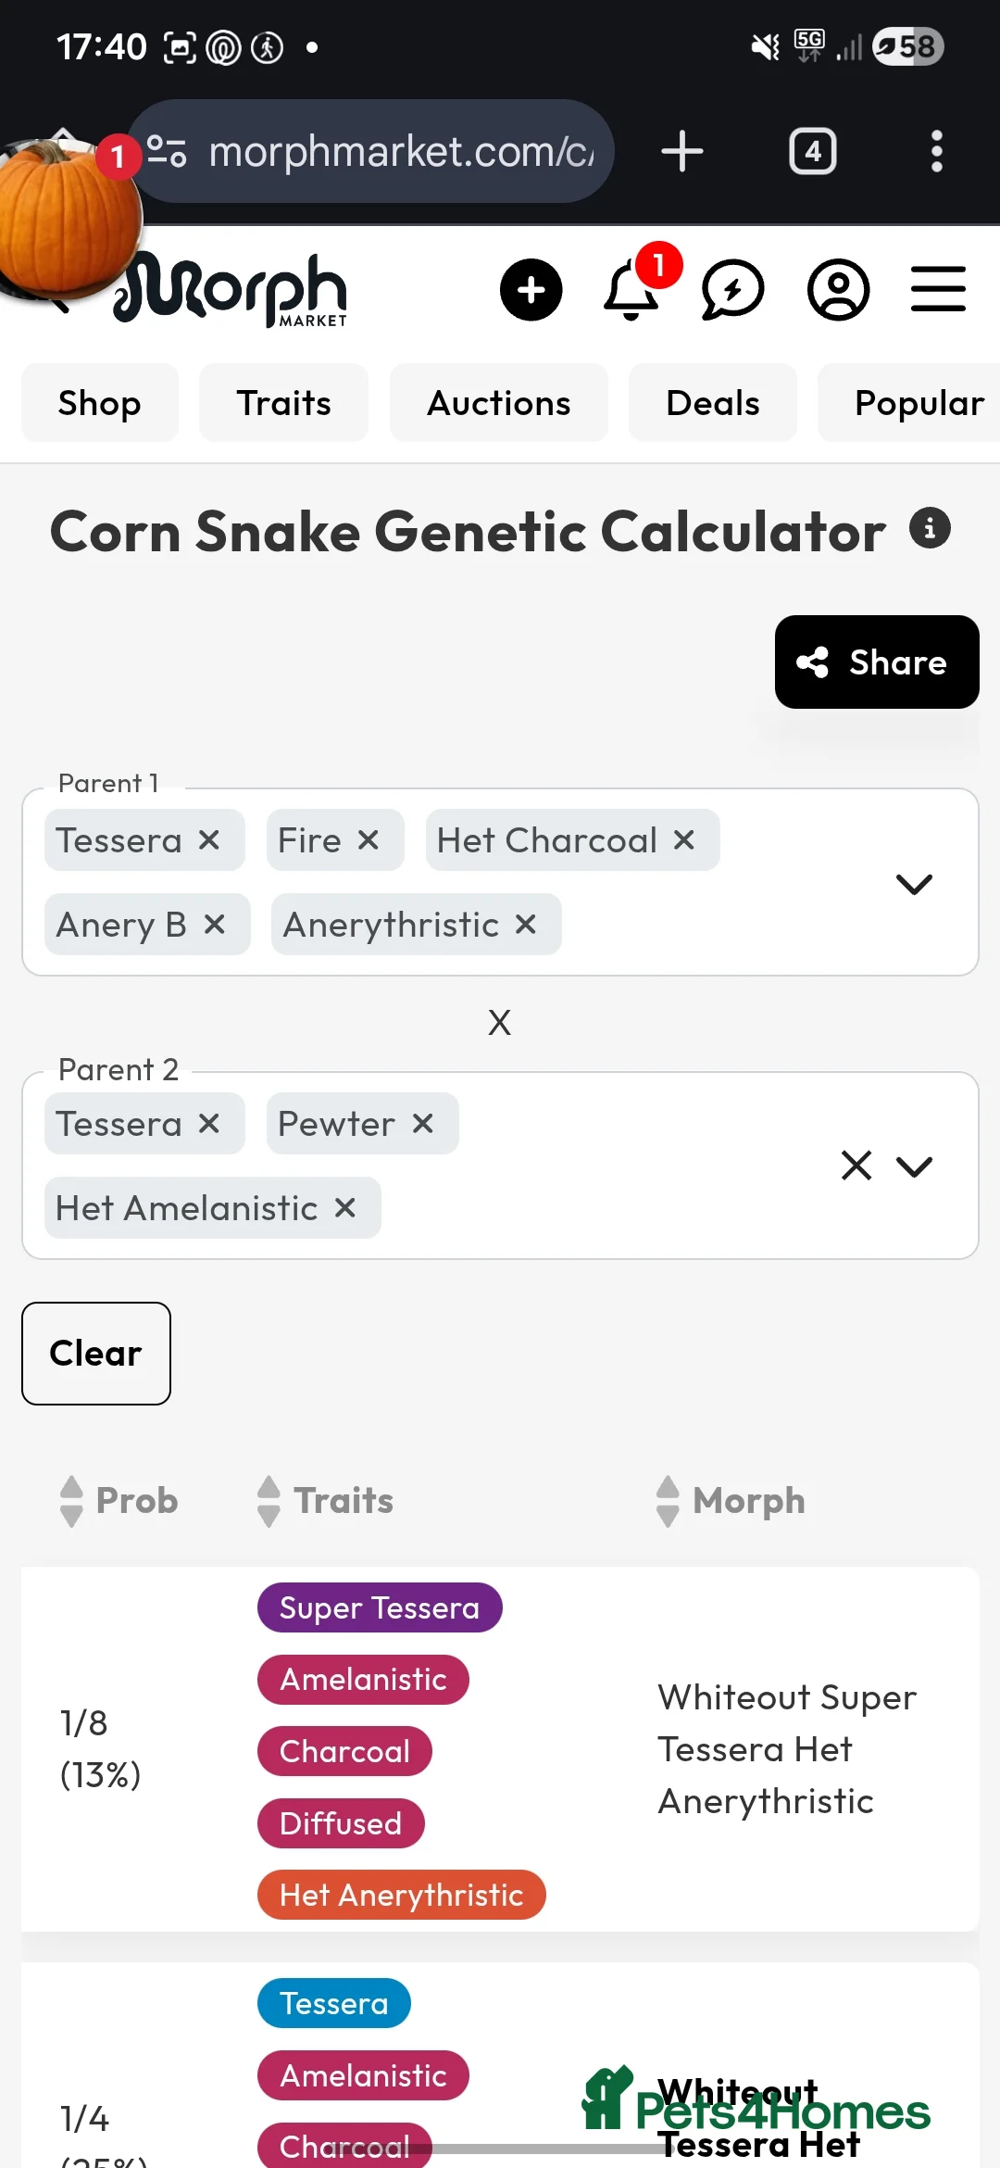Go to the Auctions tab
1000x2168 pixels.
[x=498, y=403]
